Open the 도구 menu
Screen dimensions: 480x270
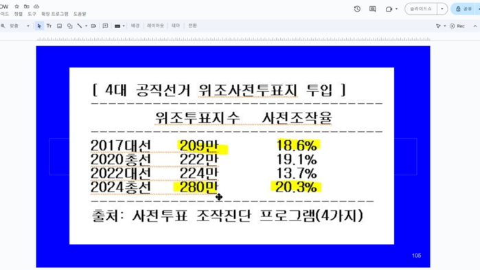[x=32, y=14]
